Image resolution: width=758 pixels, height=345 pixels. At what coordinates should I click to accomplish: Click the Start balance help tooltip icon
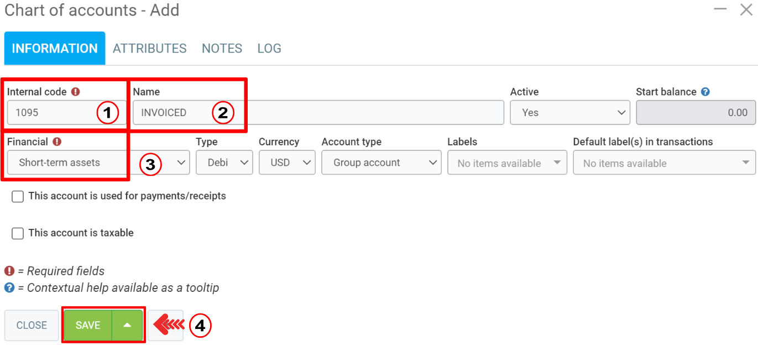pos(705,92)
